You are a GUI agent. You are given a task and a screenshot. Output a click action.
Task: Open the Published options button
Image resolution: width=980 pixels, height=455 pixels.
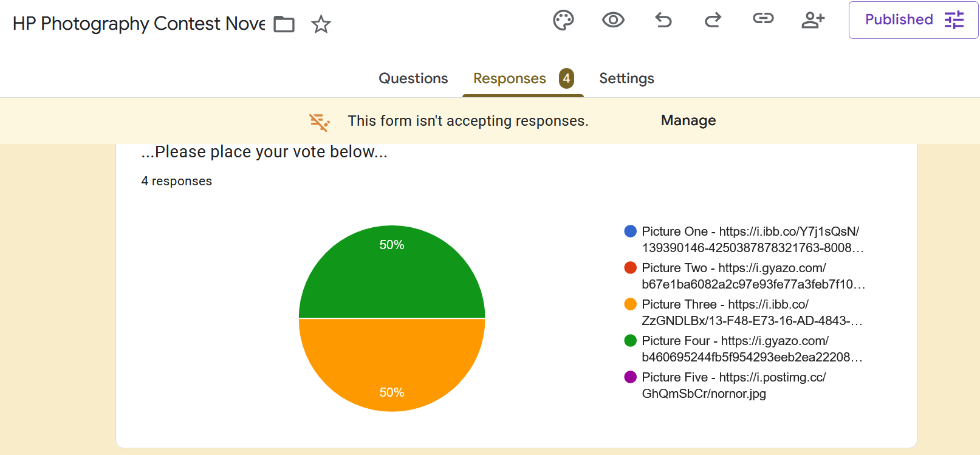pos(913,20)
